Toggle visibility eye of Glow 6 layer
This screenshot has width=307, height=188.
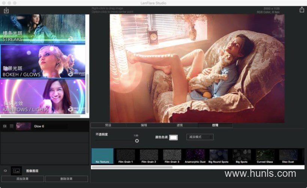pyautogui.click(x=5, y=126)
